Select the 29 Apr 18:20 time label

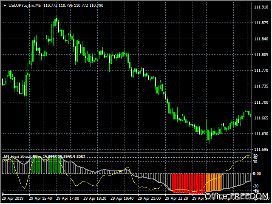pos(95,198)
